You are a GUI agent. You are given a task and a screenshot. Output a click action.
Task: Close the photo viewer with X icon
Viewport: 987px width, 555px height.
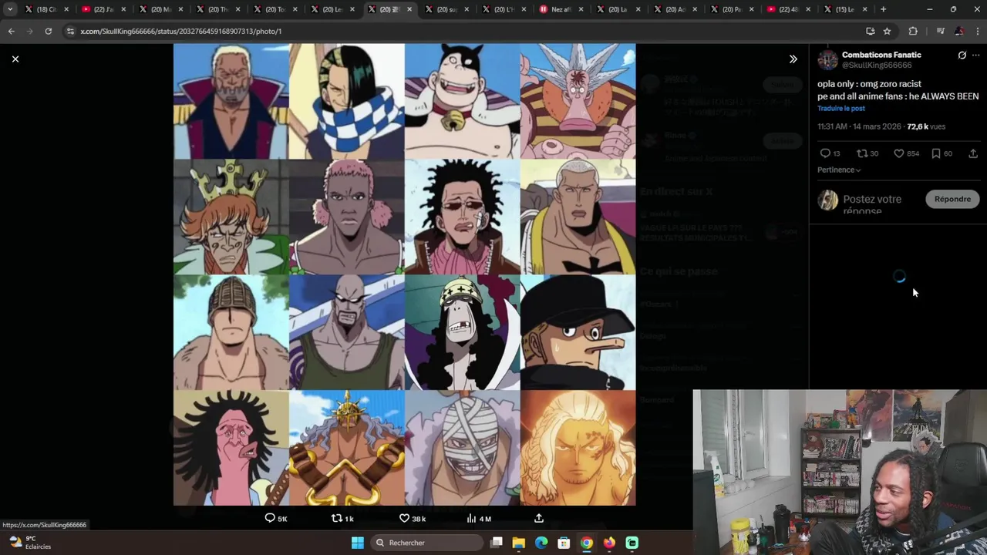15,59
